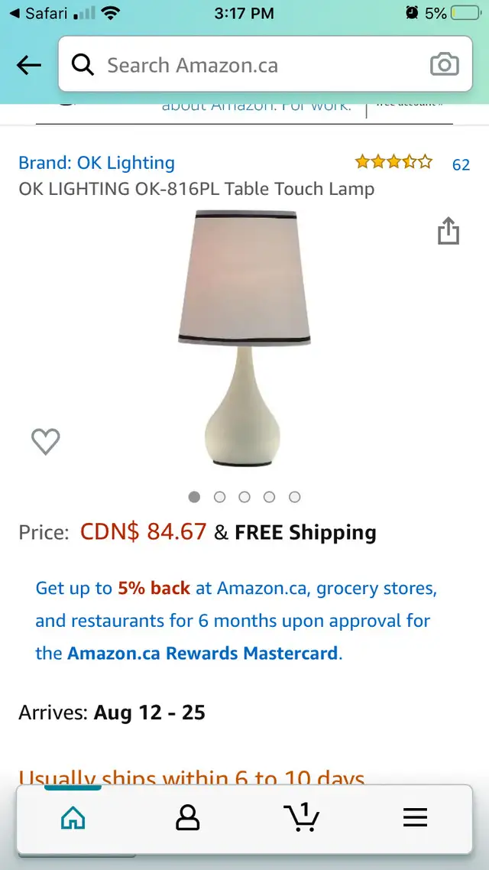Image resolution: width=489 pixels, height=870 pixels.
Task: Open camera search icon
Action: click(444, 65)
